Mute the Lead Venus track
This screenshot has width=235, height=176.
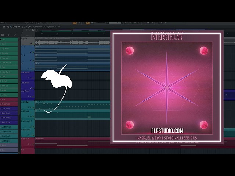pos(33,96)
